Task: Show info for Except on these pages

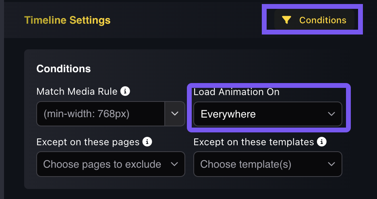Action: 148,142
